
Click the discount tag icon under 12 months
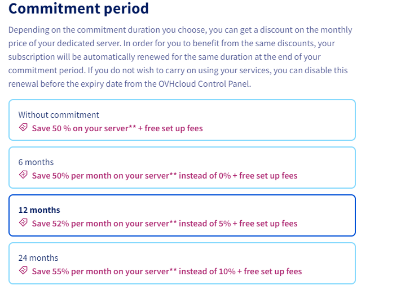point(23,222)
